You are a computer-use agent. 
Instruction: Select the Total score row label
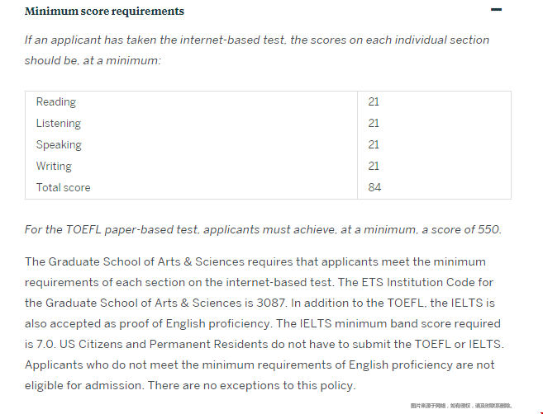pyautogui.click(x=64, y=187)
